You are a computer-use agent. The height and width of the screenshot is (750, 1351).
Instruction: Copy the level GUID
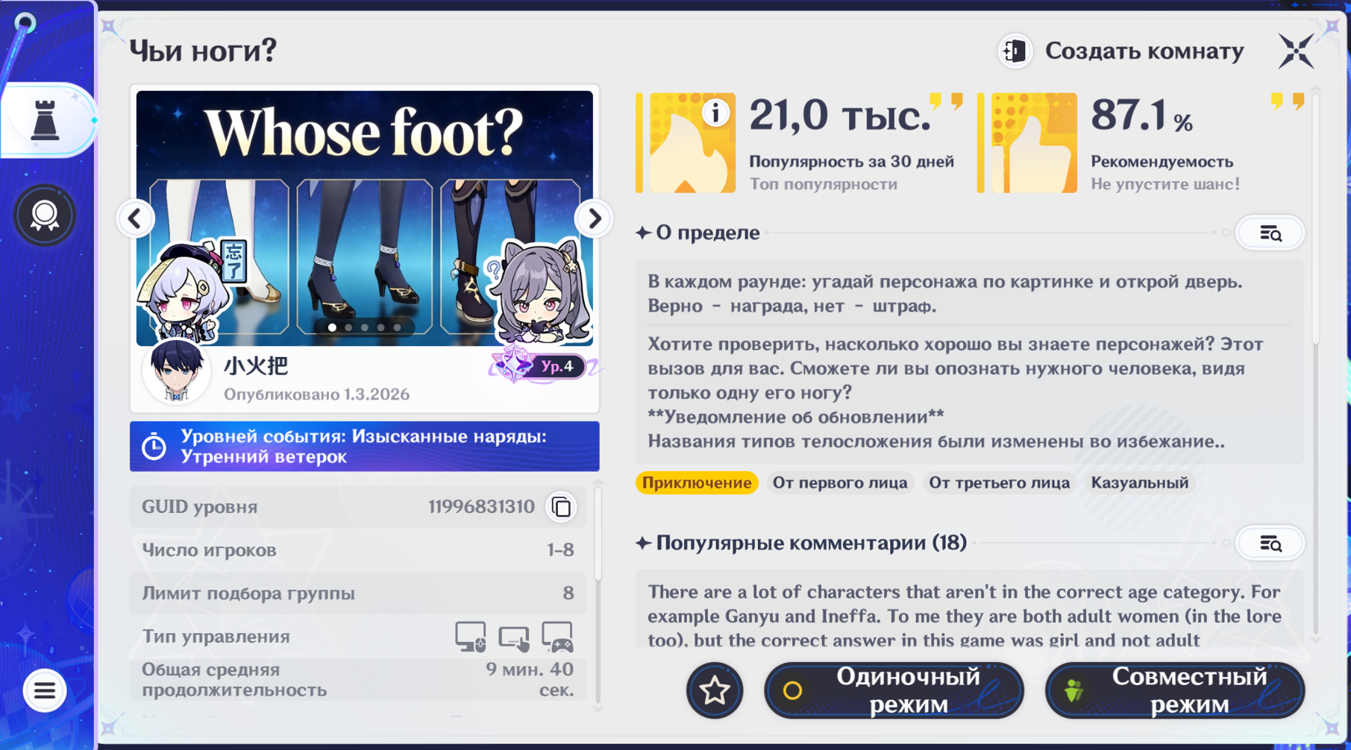pos(562,507)
